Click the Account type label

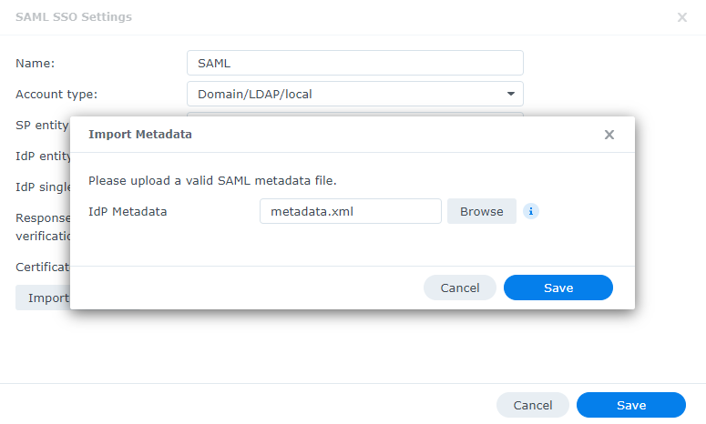click(56, 94)
